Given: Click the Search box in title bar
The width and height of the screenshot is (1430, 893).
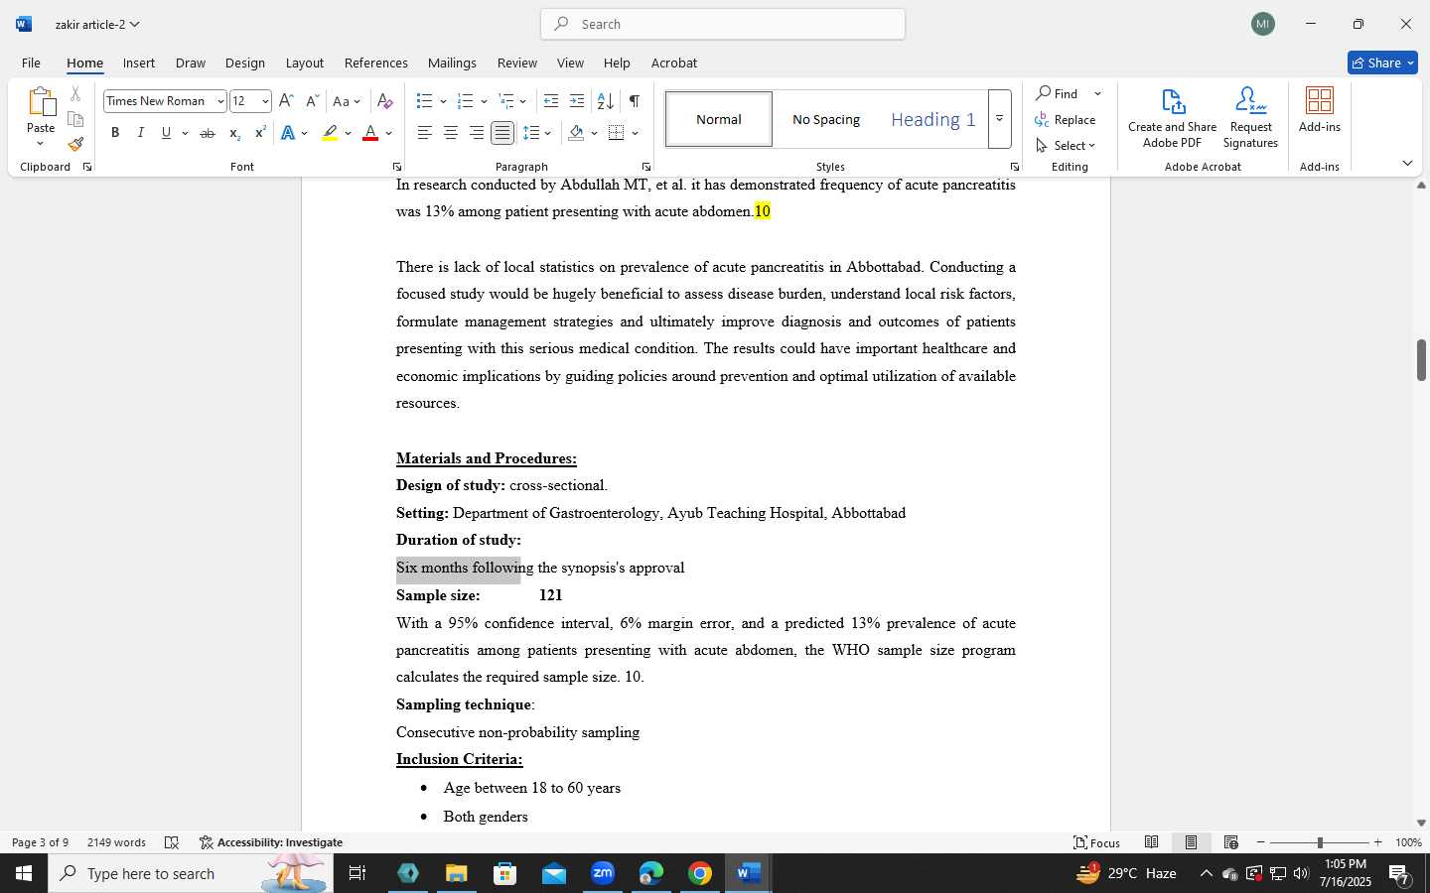Looking at the screenshot, I should click(723, 24).
